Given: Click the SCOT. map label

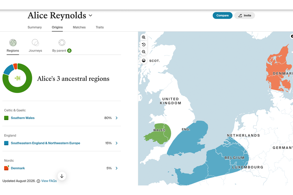Looking at the screenshot, I should 154,61.
